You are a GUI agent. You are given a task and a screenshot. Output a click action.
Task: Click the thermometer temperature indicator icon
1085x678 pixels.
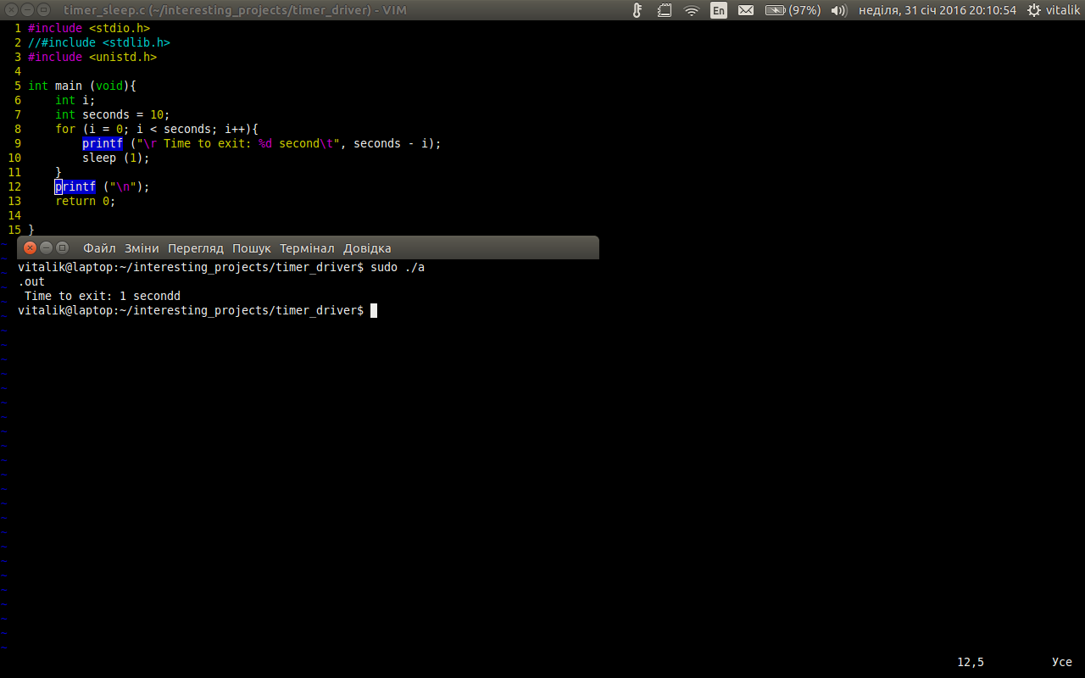pyautogui.click(x=637, y=10)
